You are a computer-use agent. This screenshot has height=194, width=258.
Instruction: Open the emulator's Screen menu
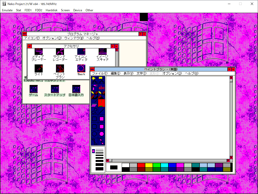[x=65, y=10]
